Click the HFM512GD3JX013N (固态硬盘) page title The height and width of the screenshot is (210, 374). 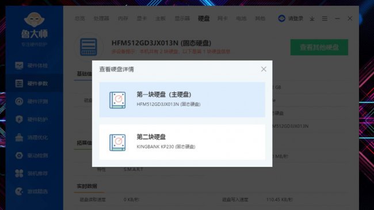161,43
